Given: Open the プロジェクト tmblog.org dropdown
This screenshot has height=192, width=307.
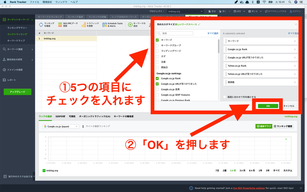Looking at the screenshot, I should click(185, 11).
